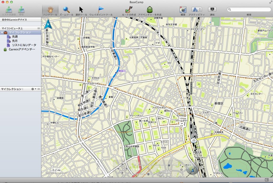The height and width of the screenshot is (183, 273).
Task: Click the Create Route icon (ルートの作成)
Action: pos(129,10)
